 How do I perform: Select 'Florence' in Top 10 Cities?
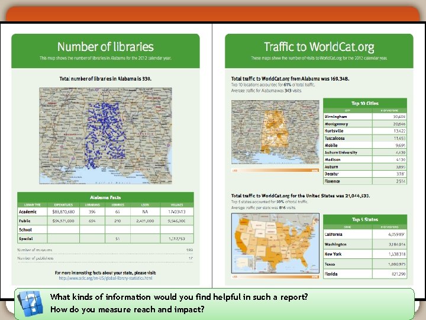click(332, 181)
